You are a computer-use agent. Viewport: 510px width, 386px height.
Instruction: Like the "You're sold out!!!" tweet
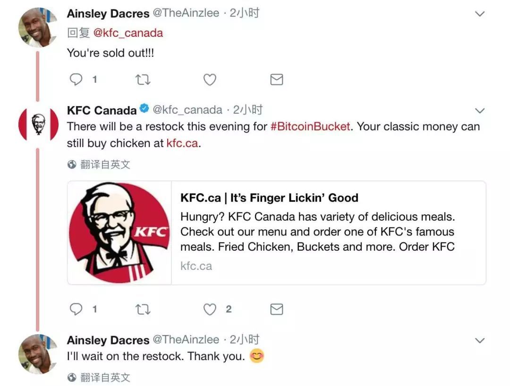click(210, 80)
